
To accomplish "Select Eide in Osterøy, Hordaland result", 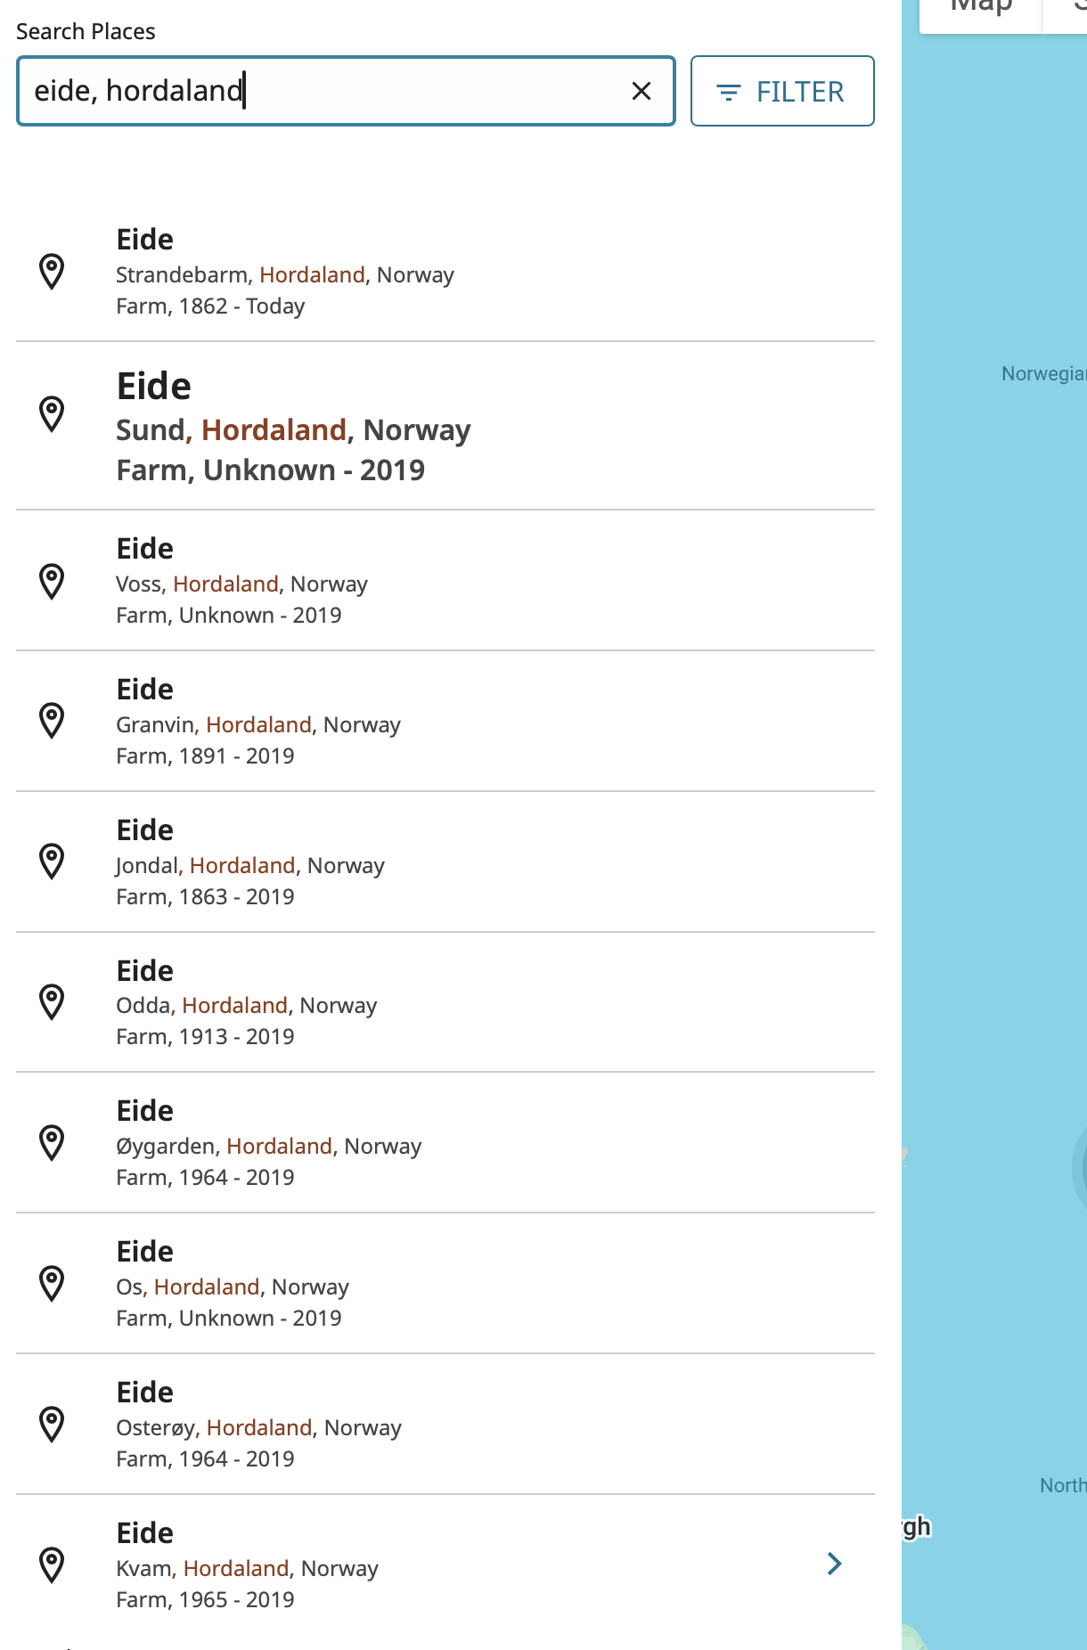I will pyautogui.click(x=445, y=1424).
